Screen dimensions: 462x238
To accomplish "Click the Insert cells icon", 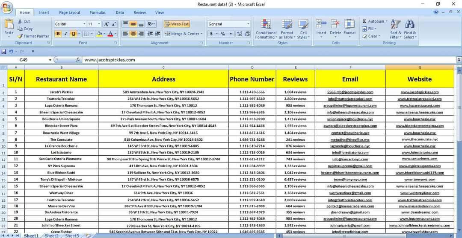I will coord(321,24).
